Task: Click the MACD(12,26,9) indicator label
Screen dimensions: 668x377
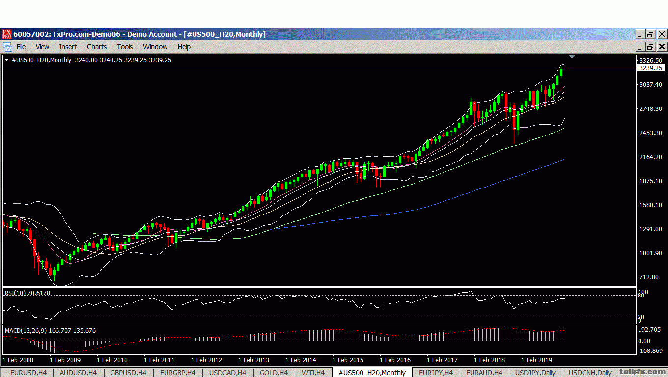Action: pyautogui.click(x=50, y=331)
